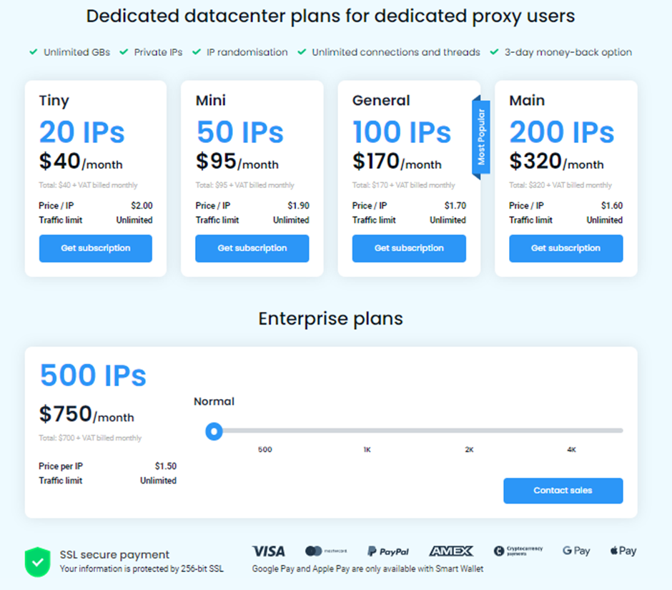
Task: Click the Cryptocurrency payments logo
Action: (x=518, y=551)
